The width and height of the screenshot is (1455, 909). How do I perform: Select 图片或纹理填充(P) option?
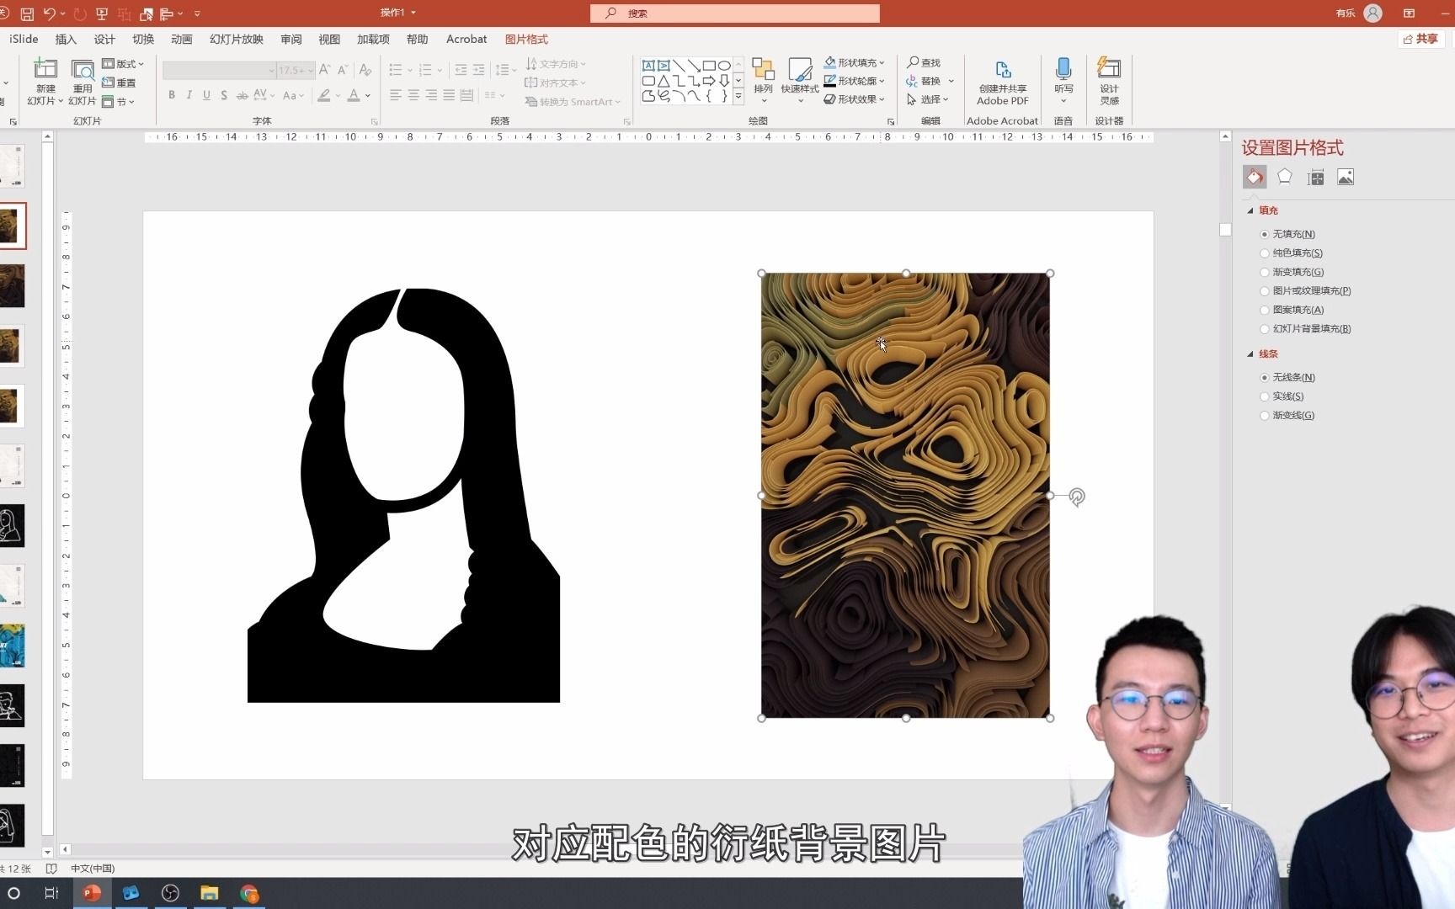point(1305,291)
